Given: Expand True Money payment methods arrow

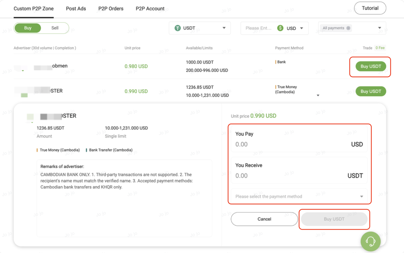Looking at the screenshot, I should coord(318,95).
